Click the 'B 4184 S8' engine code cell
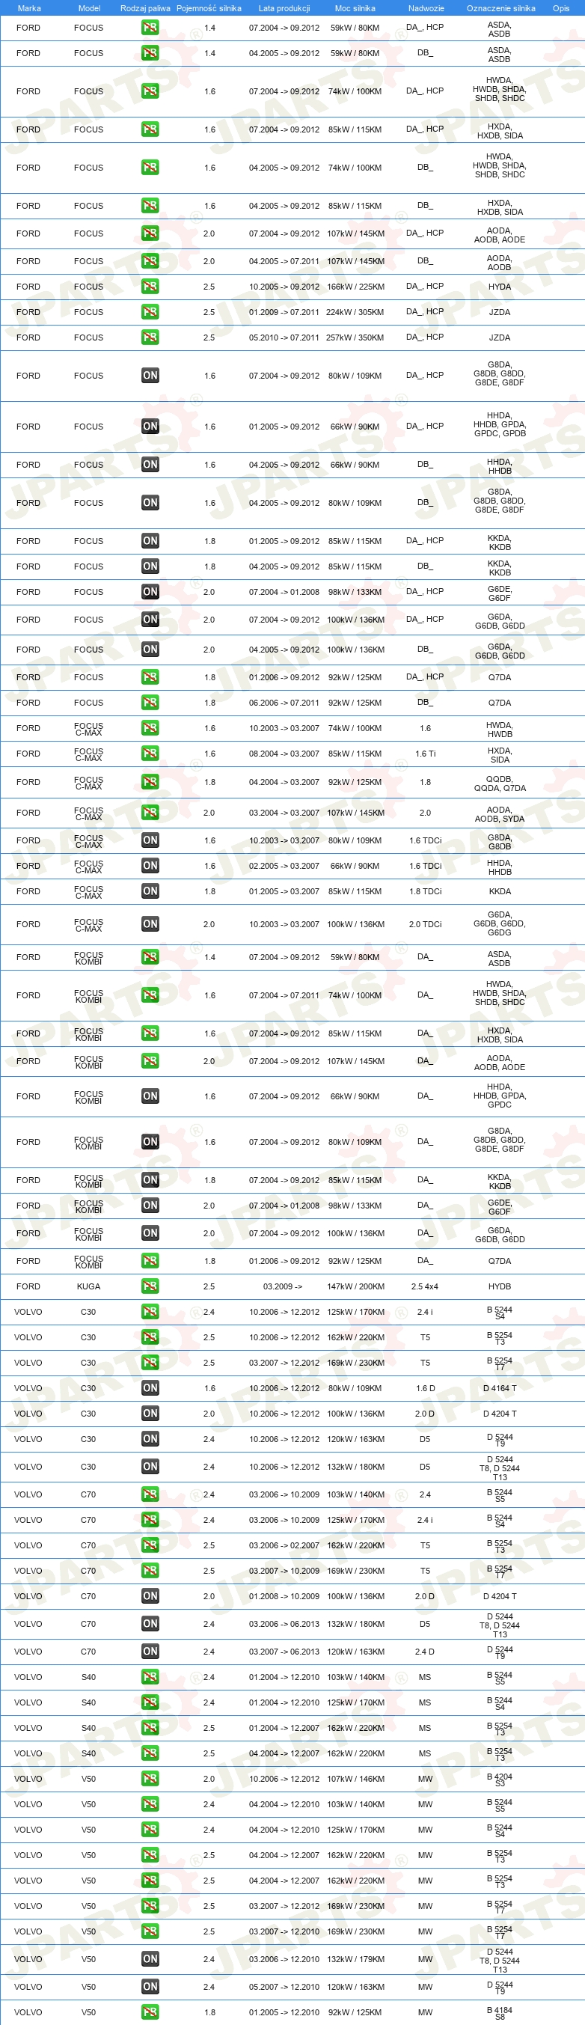Image resolution: width=585 pixels, height=2025 pixels. (499, 2012)
